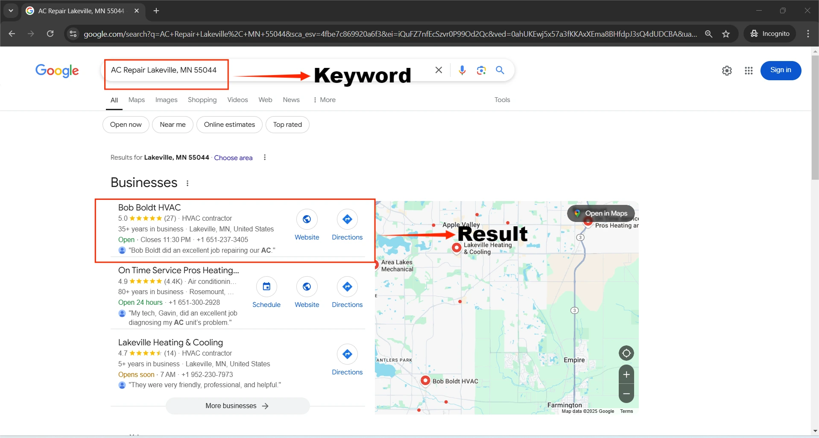
Task: Bookmark this page with the star icon
Action: (726, 34)
